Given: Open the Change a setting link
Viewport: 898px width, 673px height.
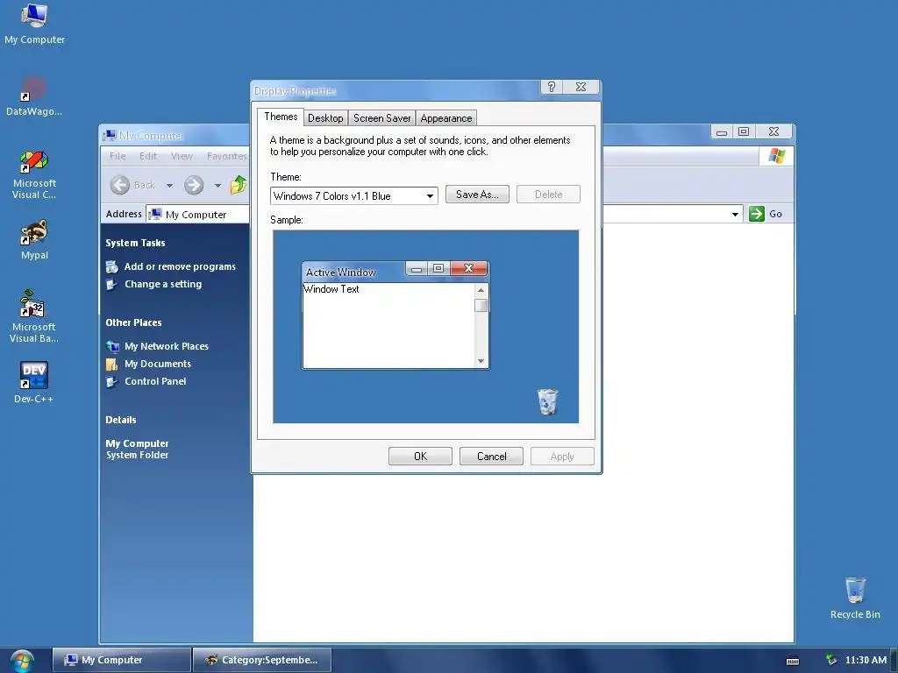Looking at the screenshot, I should tap(163, 285).
